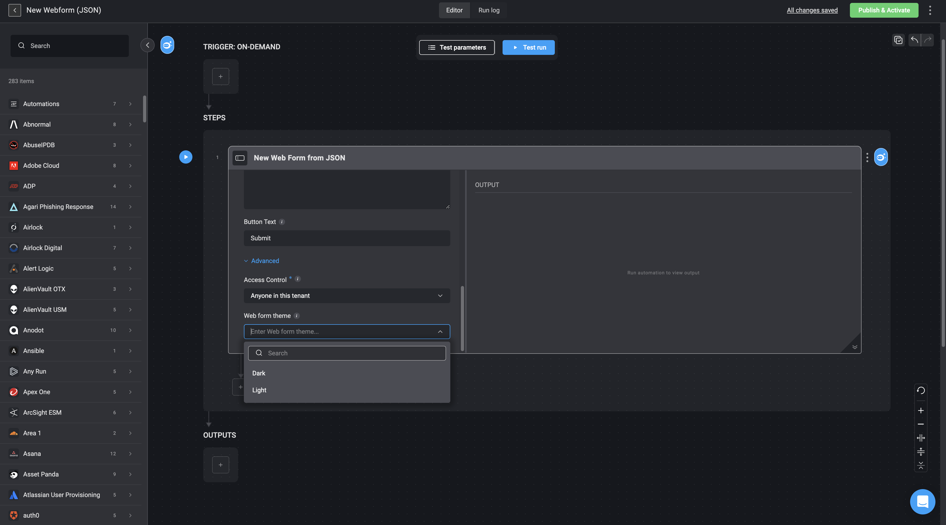Start a Test run
This screenshot has width=946, height=525.
point(528,47)
